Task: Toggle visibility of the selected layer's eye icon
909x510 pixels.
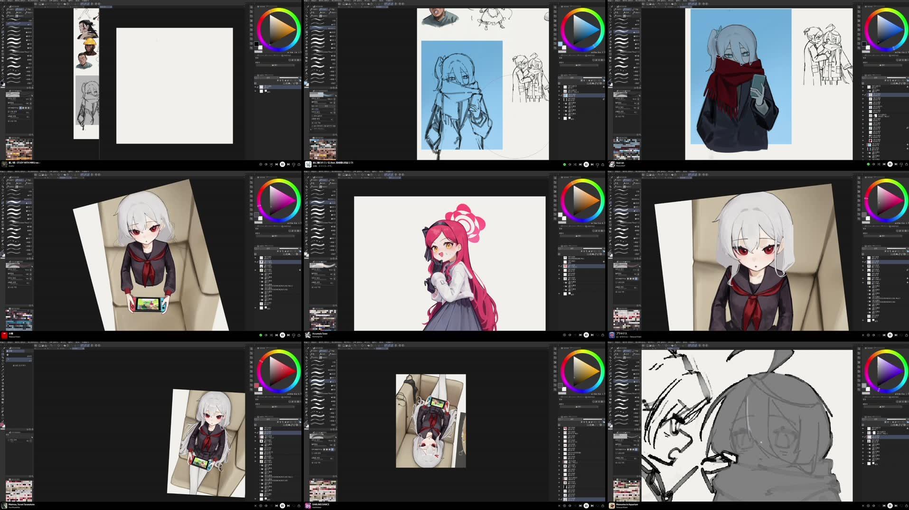Action: tap(256, 87)
